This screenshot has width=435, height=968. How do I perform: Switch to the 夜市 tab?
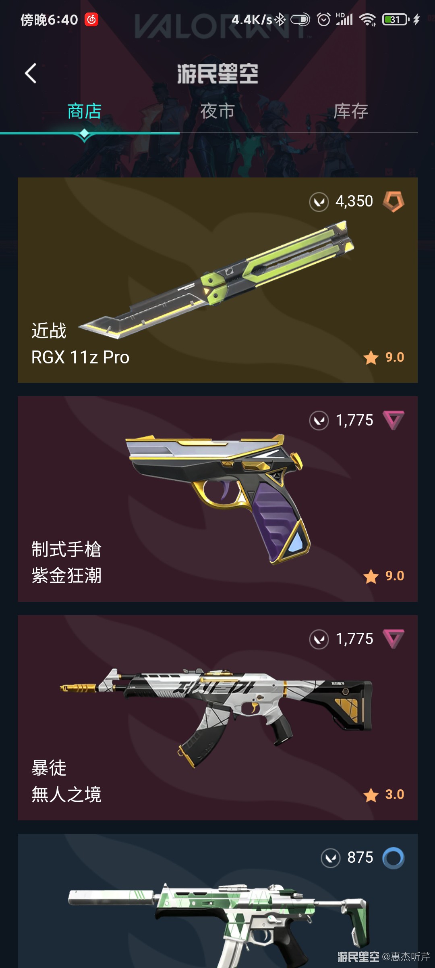tap(217, 111)
